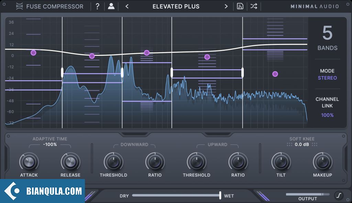Randomize preset with shuffle icon

click(x=254, y=6)
